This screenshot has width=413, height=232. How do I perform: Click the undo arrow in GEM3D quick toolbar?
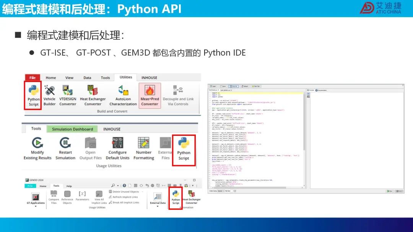pos(147,185)
